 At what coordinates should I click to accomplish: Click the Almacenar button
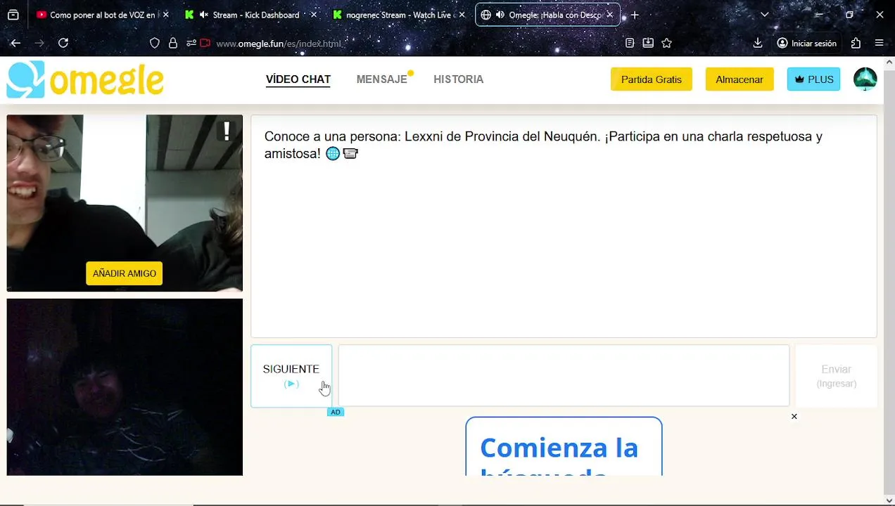(740, 79)
